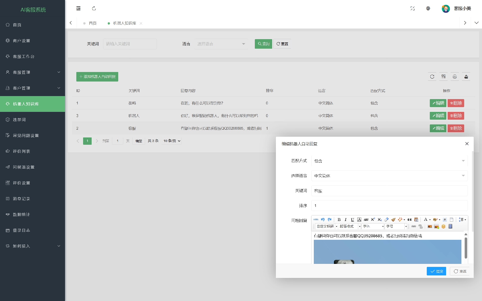This screenshot has height=301, width=482.
Task: Expand the 客服管理 sidebar submenu
Action: (33, 72)
